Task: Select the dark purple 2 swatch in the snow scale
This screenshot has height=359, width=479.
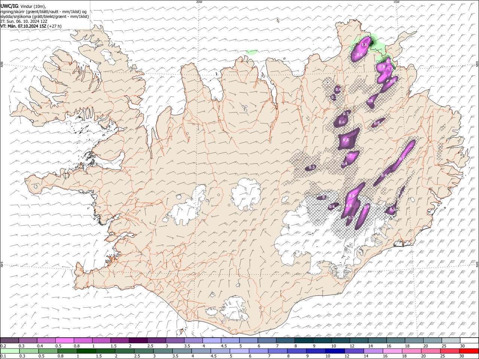Action: pyautogui.click(x=138, y=341)
